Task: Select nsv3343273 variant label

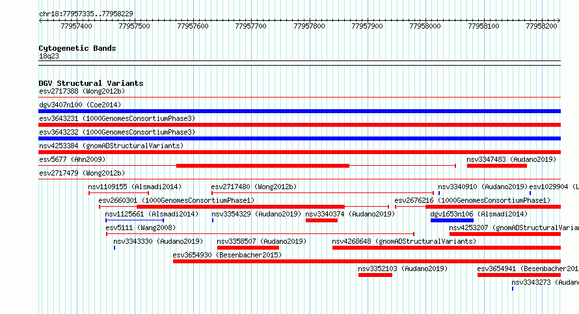Action: coord(545,282)
